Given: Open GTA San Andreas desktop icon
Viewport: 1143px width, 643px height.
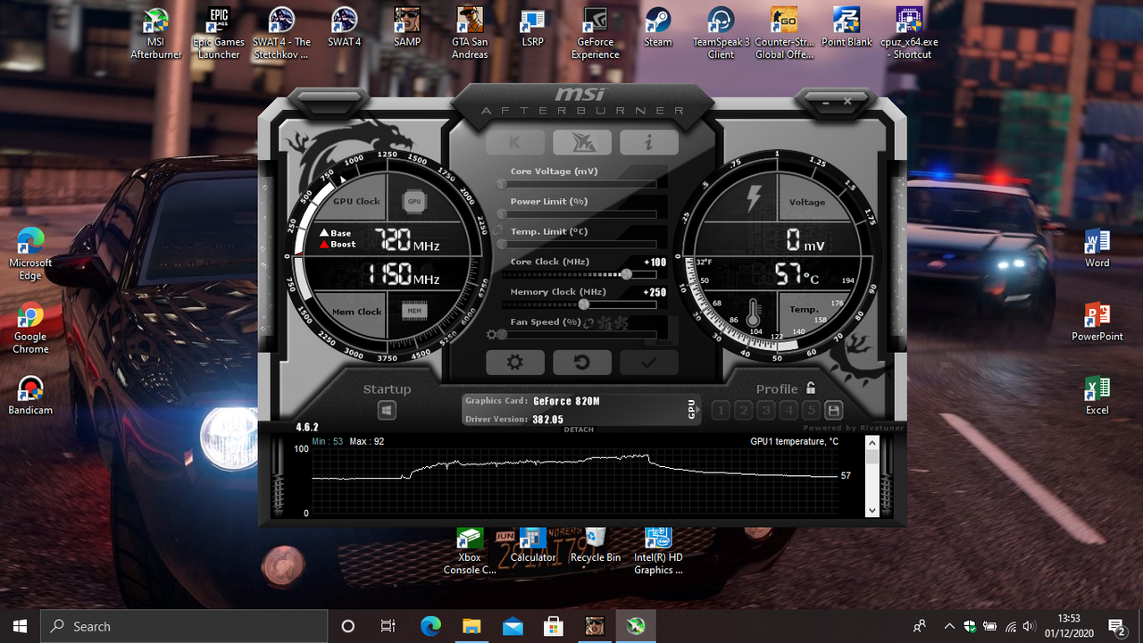Looking at the screenshot, I should pyautogui.click(x=470, y=34).
